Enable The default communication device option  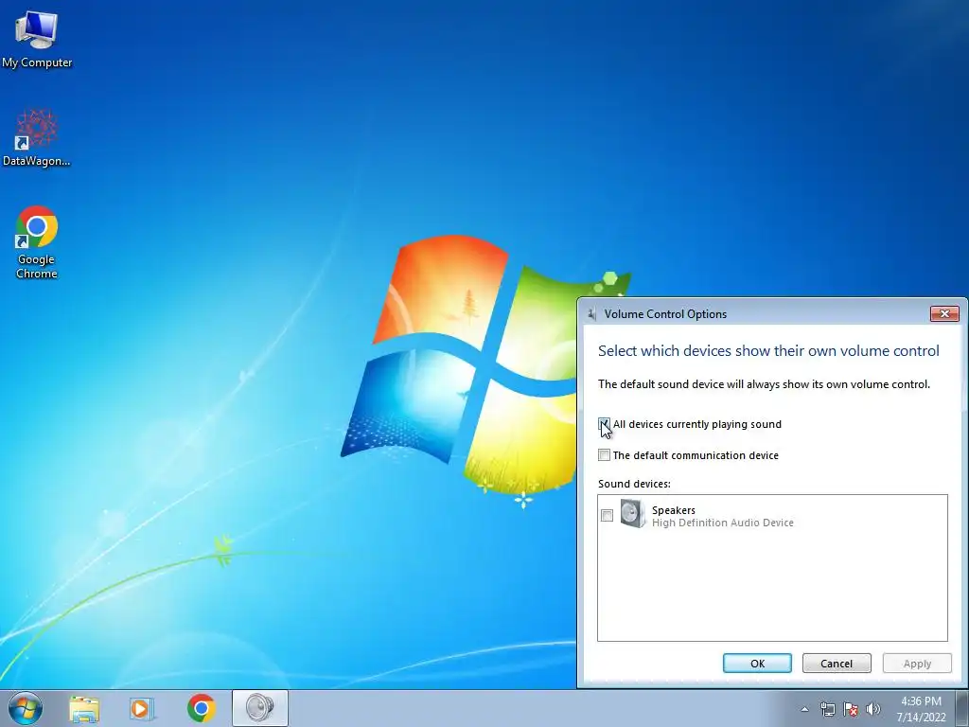[604, 455]
